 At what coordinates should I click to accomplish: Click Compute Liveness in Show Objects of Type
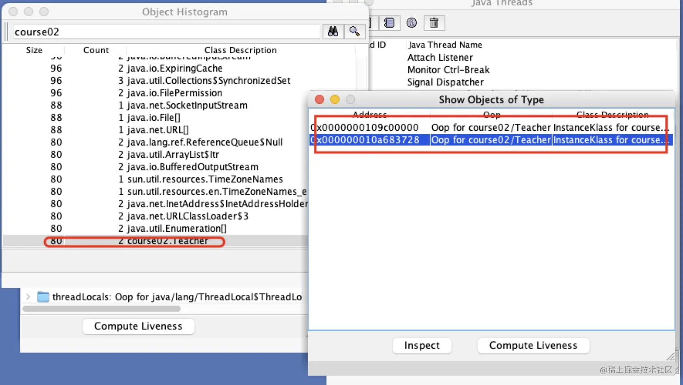coord(533,345)
